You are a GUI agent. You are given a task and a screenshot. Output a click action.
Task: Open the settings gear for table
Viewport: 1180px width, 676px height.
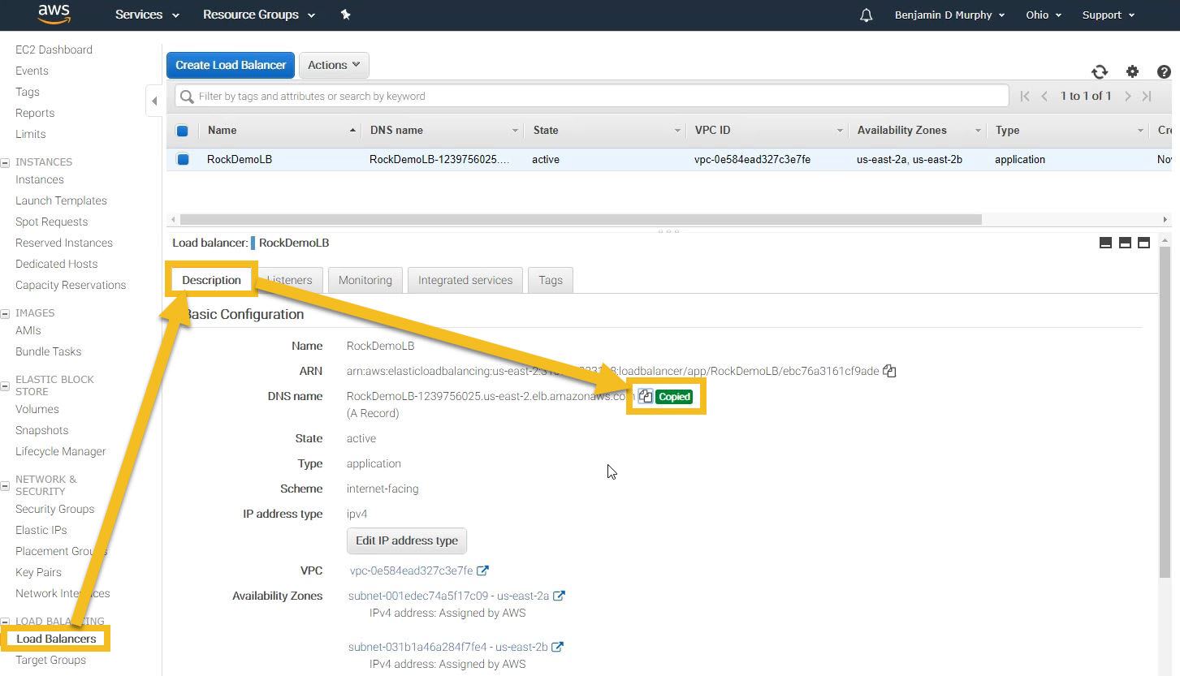(1132, 71)
